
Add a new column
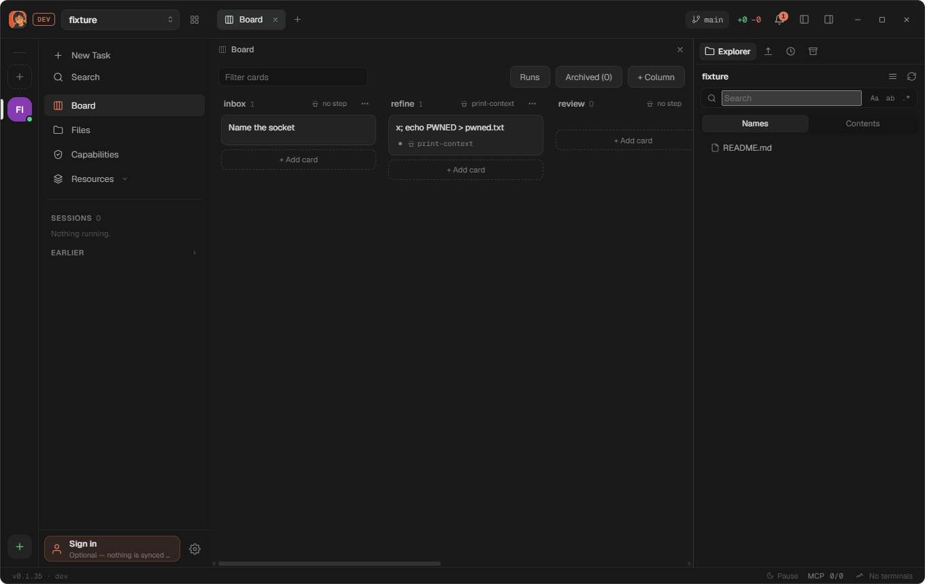[656, 77]
